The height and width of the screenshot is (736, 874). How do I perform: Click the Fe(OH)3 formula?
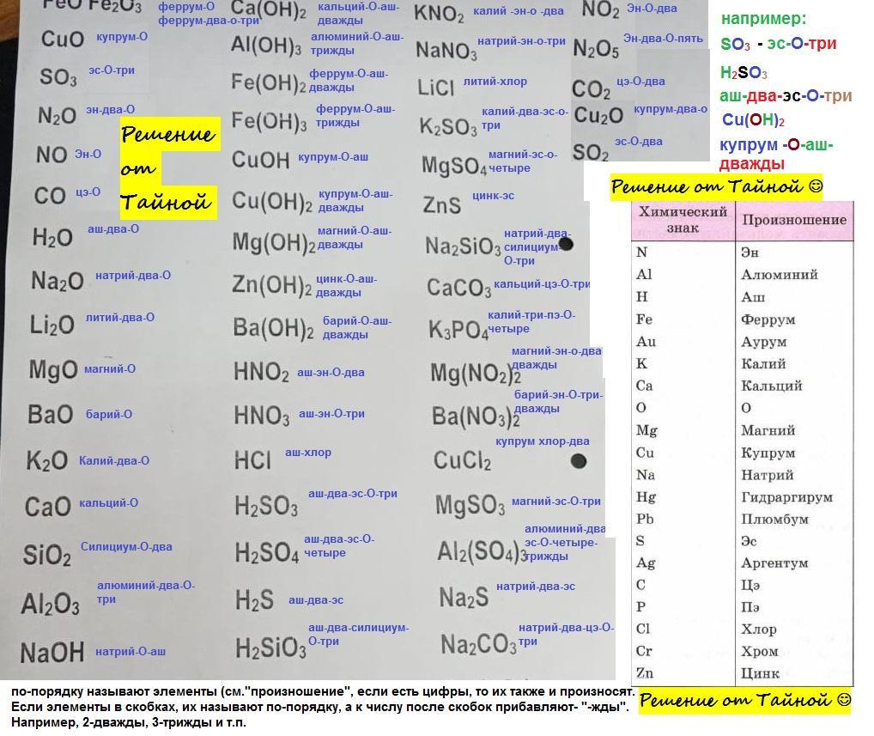[x=270, y=121]
